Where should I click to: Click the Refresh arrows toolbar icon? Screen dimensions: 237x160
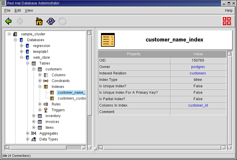click(x=51, y=21)
